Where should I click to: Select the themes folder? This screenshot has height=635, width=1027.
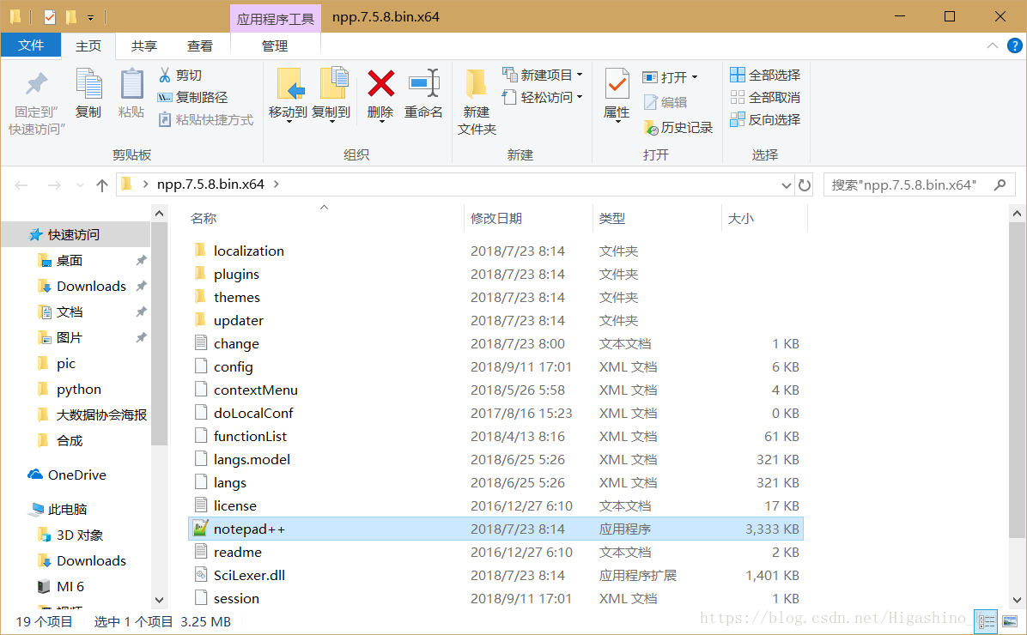(495, 297)
